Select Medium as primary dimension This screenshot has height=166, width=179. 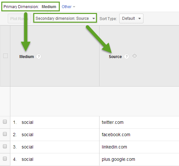click(x=49, y=6)
